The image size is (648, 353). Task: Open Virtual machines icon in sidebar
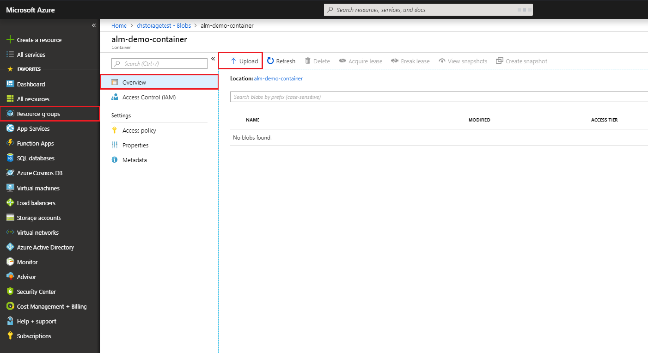[10, 188]
